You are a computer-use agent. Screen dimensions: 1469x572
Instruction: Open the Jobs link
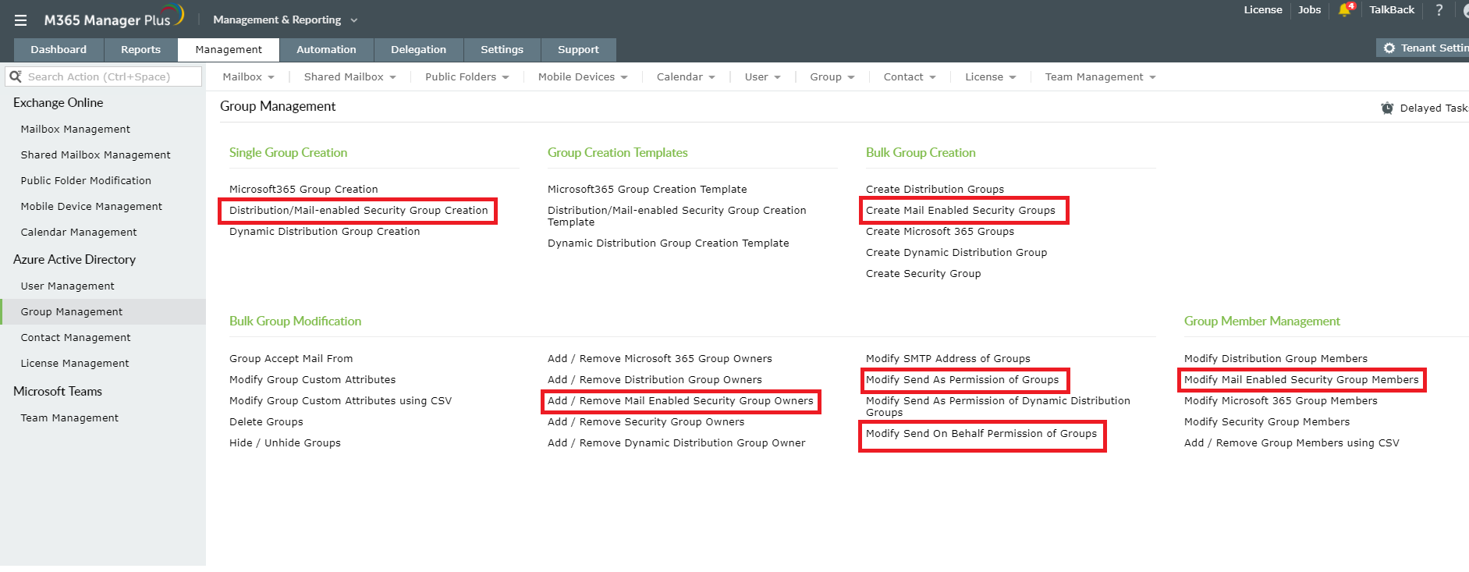coord(1309,9)
